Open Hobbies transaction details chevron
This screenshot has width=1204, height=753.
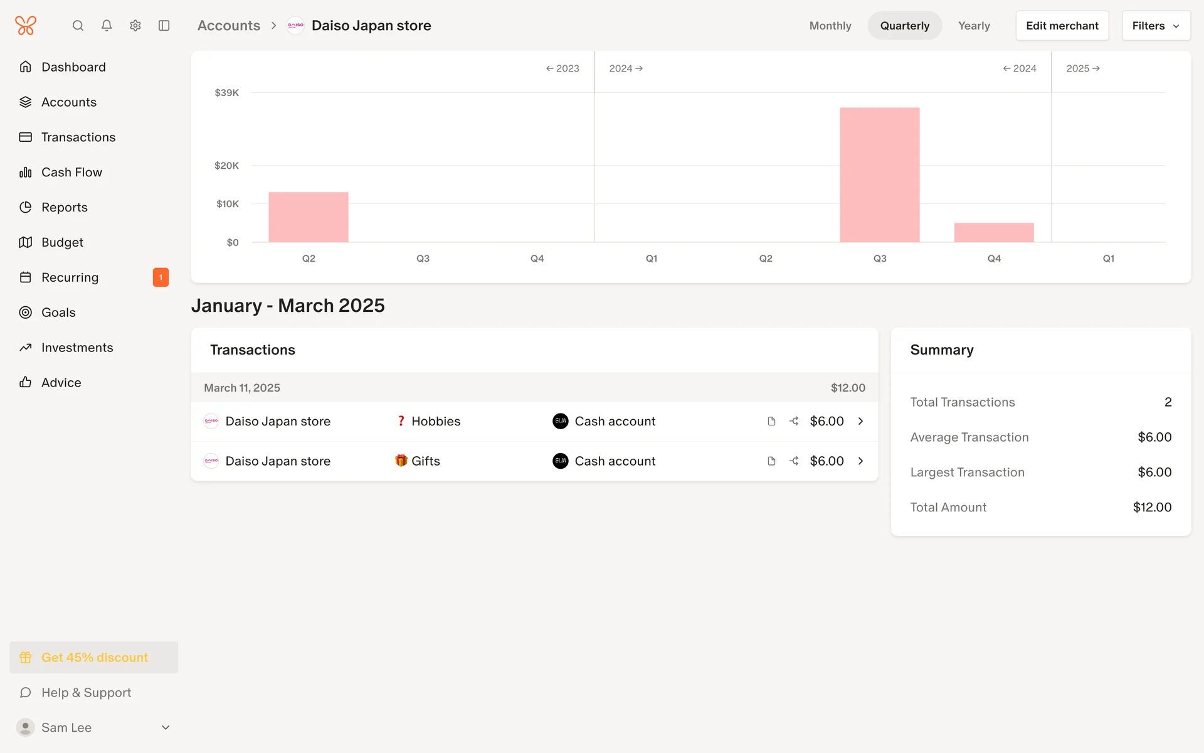(x=861, y=421)
